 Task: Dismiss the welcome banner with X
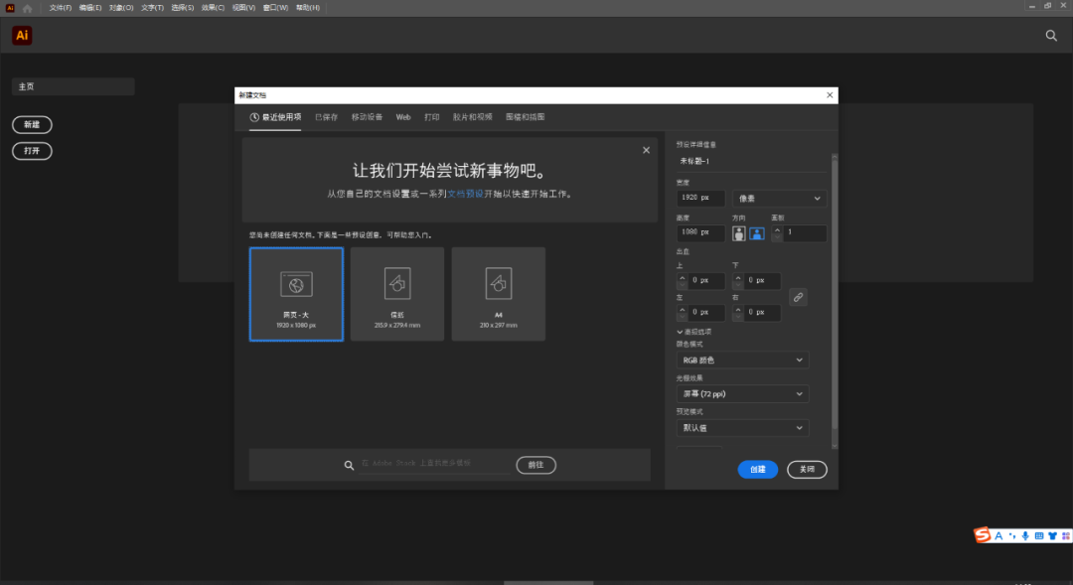coord(646,150)
